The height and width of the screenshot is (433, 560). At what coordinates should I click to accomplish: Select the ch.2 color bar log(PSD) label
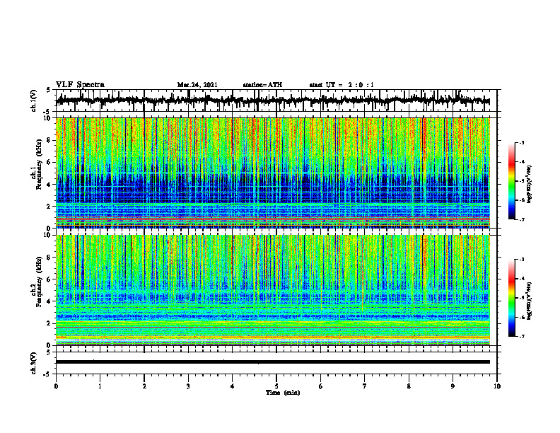529,301
